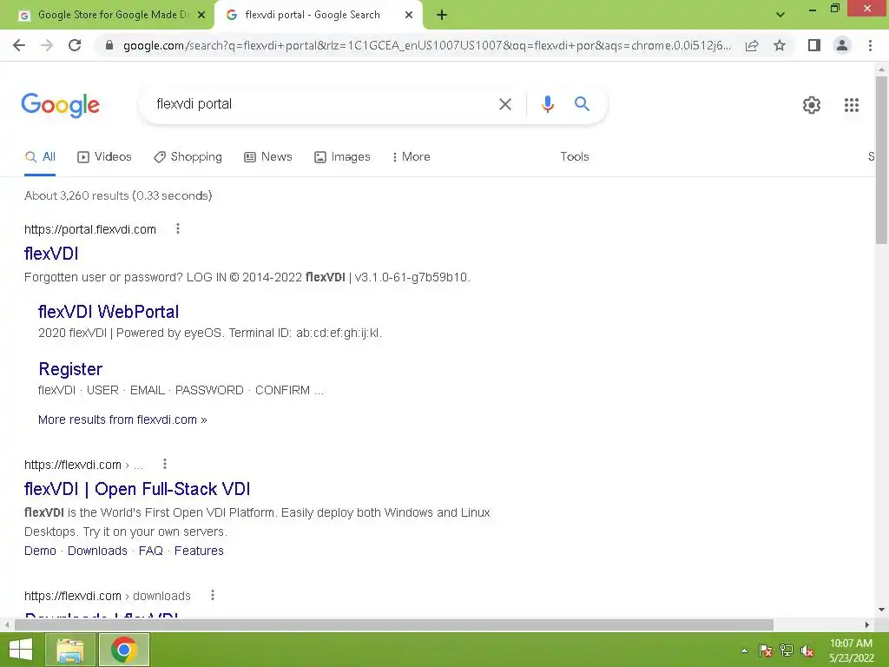889x667 pixels.
Task: Open the Demo sitelink
Action: pyautogui.click(x=40, y=551)
